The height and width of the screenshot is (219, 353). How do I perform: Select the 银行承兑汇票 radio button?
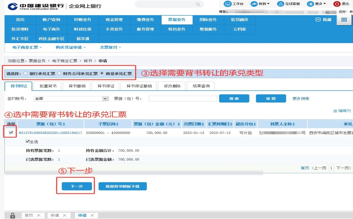[26, 73]
